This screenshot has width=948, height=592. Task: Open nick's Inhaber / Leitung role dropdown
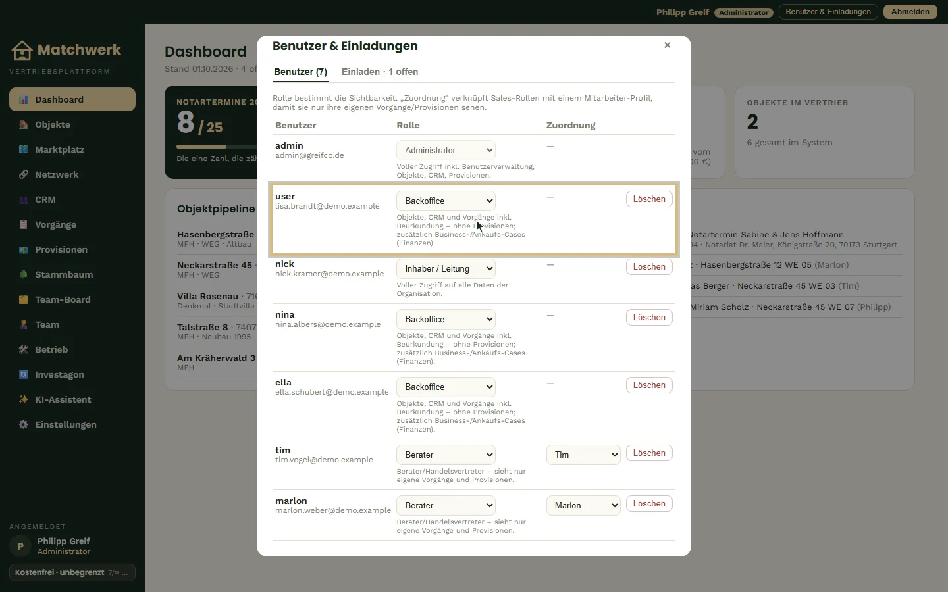(x=446, y=268)
